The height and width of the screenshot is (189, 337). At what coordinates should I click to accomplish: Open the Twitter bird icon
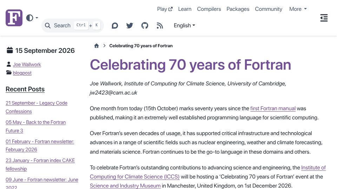point(130,26)
